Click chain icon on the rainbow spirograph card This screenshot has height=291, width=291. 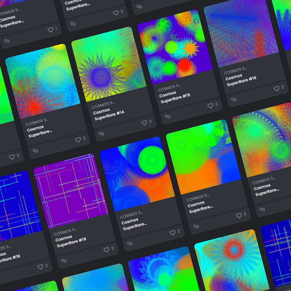[x=262, y=209]
